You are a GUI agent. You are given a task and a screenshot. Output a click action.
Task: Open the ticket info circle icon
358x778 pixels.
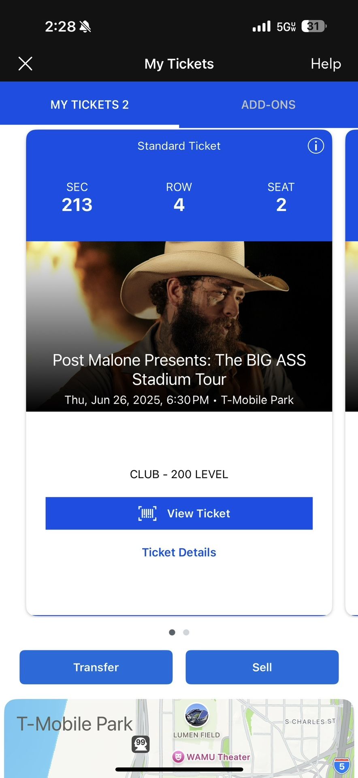[315, 146]
